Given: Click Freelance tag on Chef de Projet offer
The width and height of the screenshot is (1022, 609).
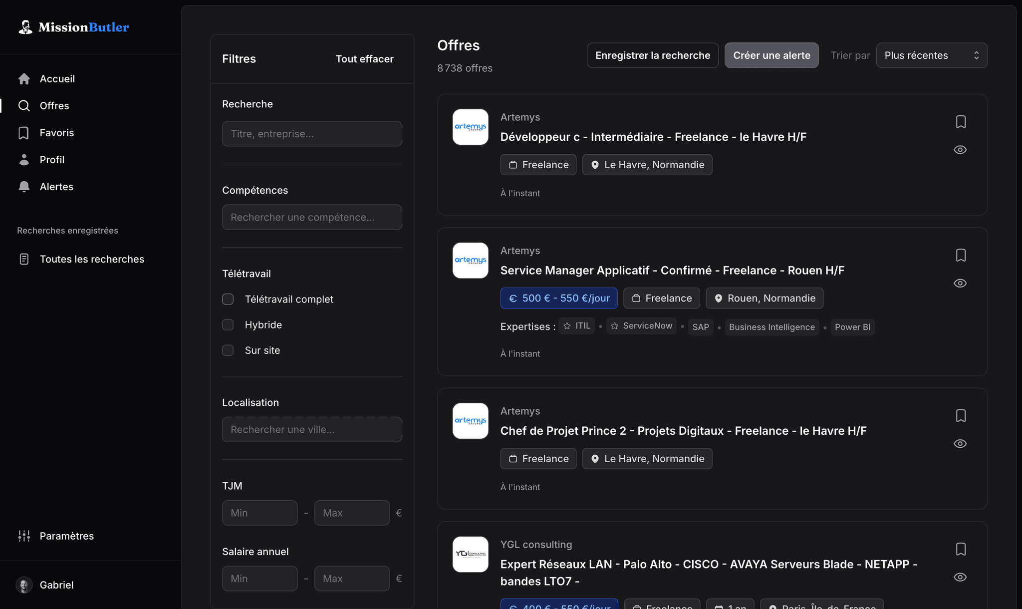Looking at the screenshot, I should point(538,459).
